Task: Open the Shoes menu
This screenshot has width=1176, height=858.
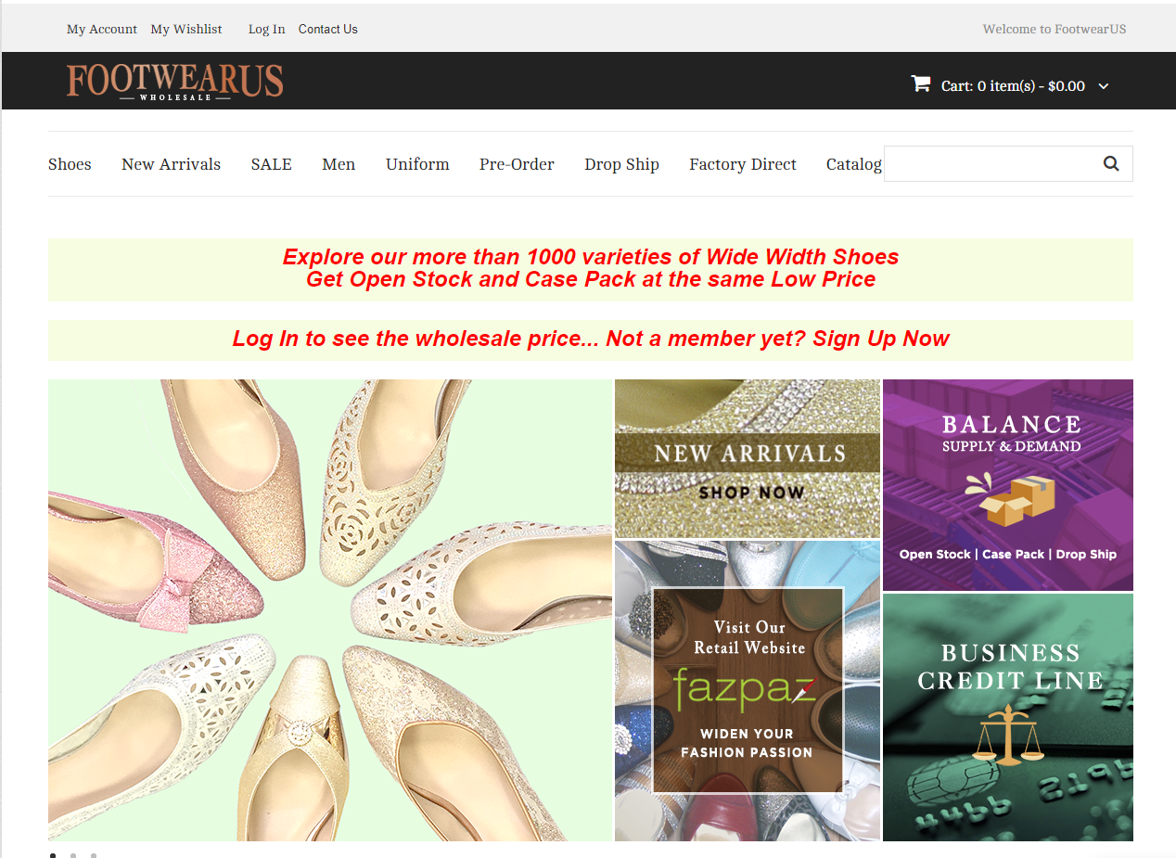Action: pyautogui.click(x=70, y=164)
